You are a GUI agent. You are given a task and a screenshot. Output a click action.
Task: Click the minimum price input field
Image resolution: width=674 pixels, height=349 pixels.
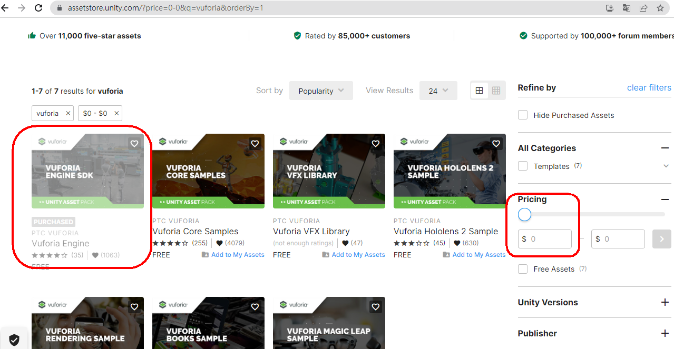(x=545, y=239)
